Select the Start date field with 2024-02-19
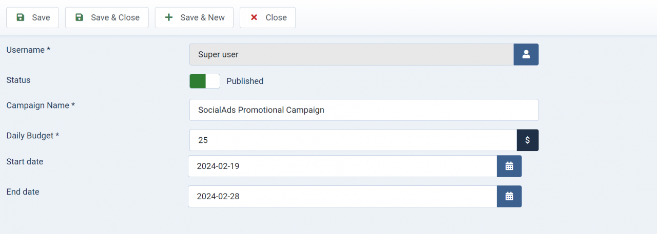 [342, 166]
